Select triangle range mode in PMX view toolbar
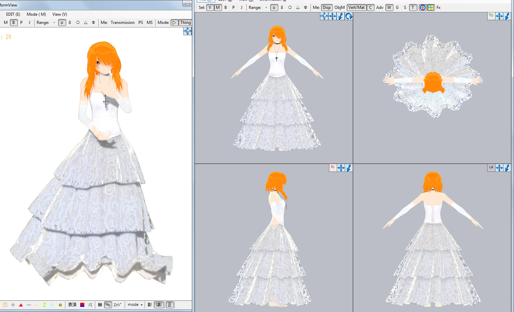Image resolution: width=514 pixels, height=312 pixels. point(298,8)
